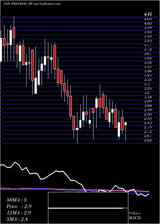The height and width of the screenshot is (224, 160).
Task: Click the 3.46 price axis label
Action: pyautogui.click(x=148, y=71)
